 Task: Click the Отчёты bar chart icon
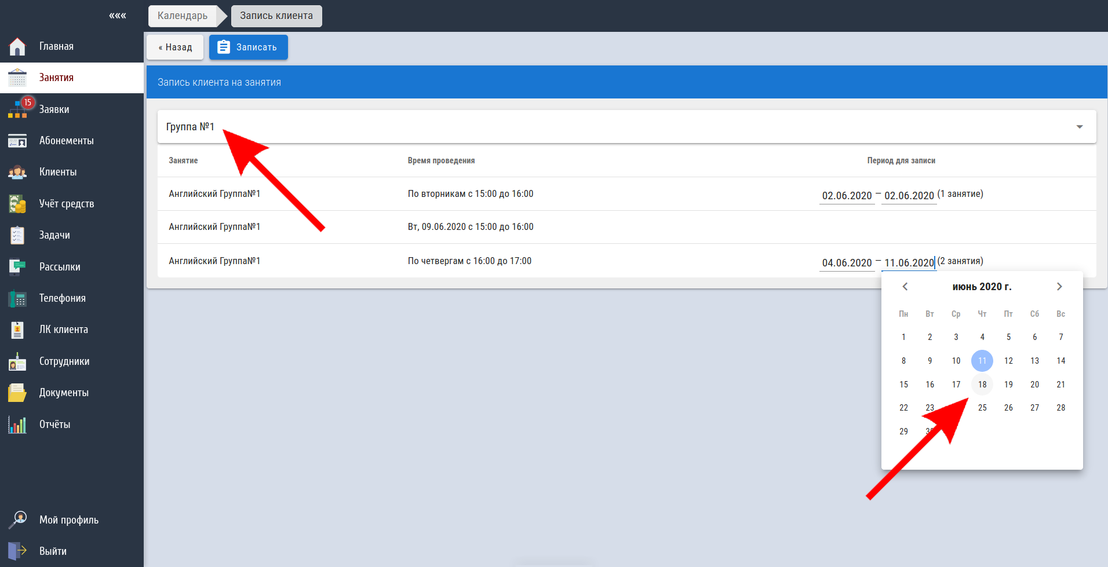[17, 425]
